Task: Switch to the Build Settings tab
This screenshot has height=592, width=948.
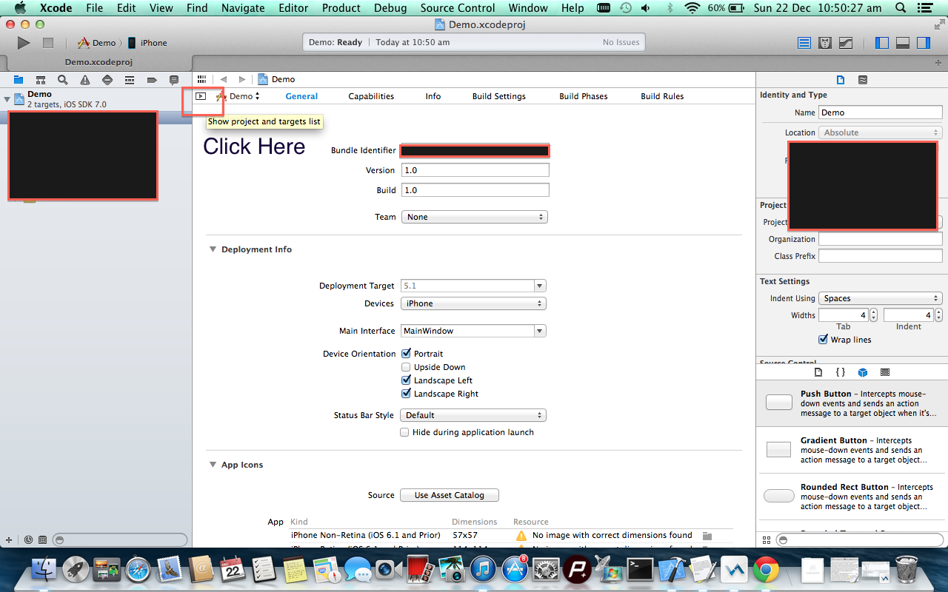Action: [499, 96]
